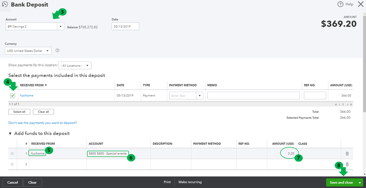Click the Received From cell in row 2
Screen dimensions: 366x188
58,165
